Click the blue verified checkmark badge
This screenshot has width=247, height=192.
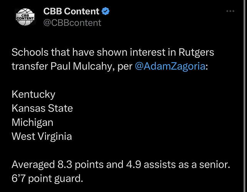(x=106, y=12)
